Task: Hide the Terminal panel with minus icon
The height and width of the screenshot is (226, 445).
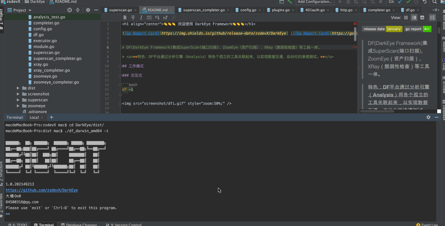Action: tap(437, 117)
